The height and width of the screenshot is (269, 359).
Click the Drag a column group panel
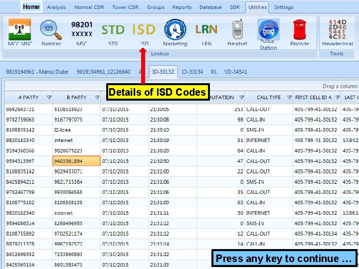tap(182, 86)
